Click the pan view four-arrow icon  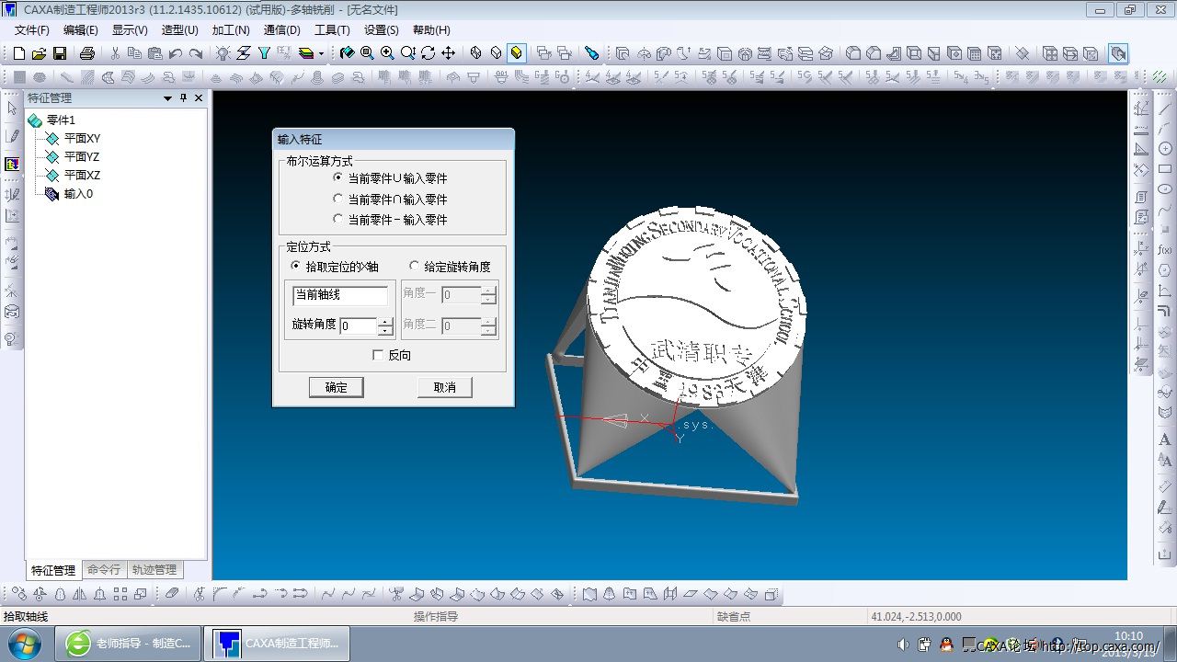click(448, 53)
